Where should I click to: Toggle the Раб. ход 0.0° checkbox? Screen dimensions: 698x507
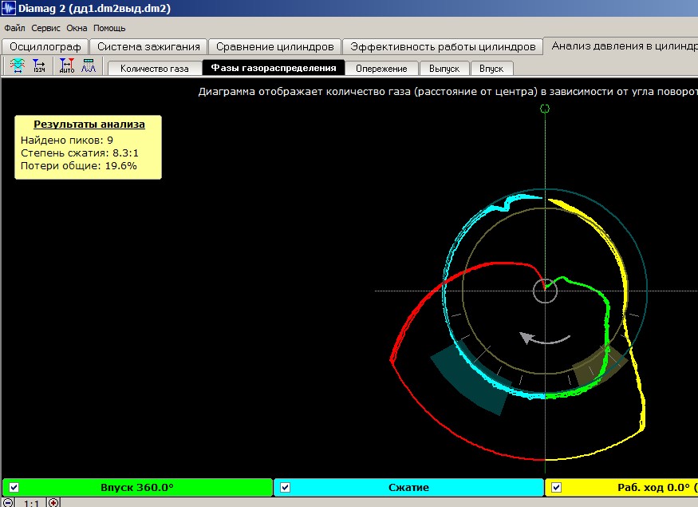(x=556, y=487)
